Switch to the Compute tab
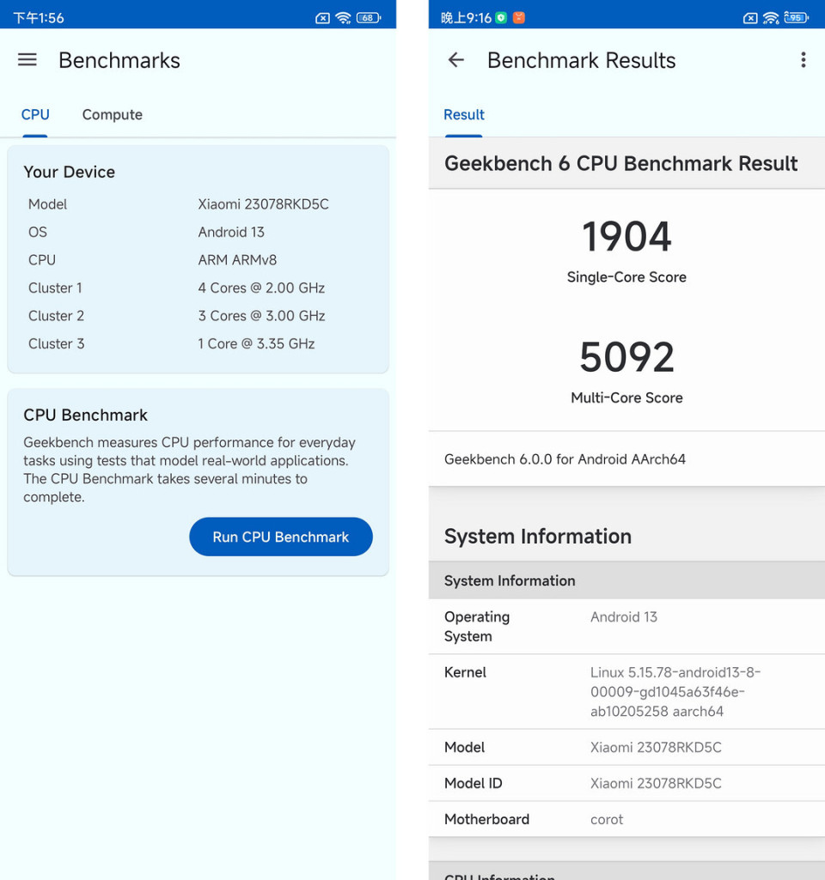 pos(112,114)
